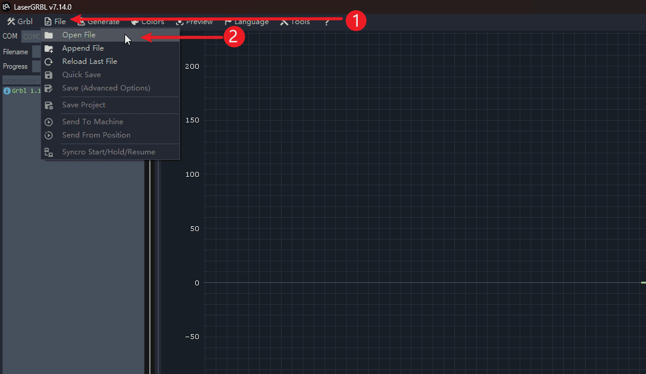Viewport: 646px width, 374px height.
Task: Click the Syncro Start/Hold/Resume icon
Action: coord(49,152)
